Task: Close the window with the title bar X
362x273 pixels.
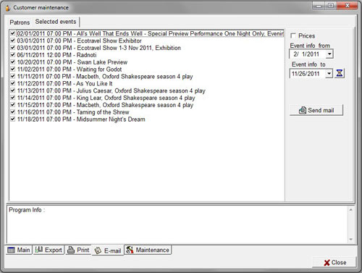Action: (x=347, y=6)
